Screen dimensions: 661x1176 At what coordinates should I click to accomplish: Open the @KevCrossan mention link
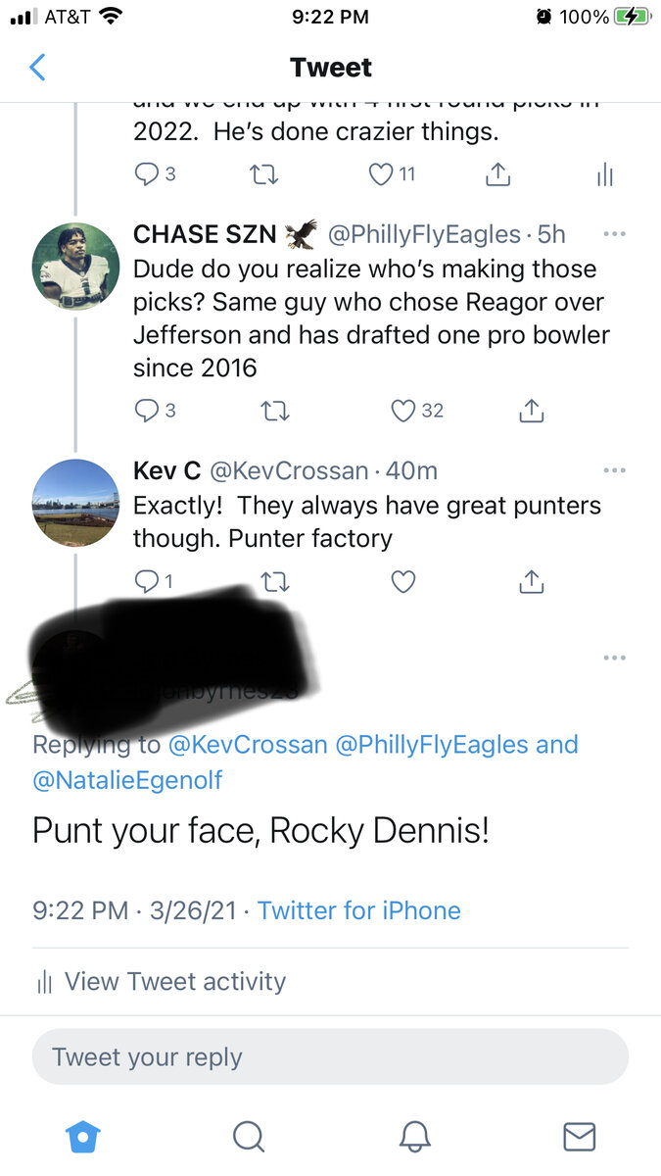[x=248, y=745]
